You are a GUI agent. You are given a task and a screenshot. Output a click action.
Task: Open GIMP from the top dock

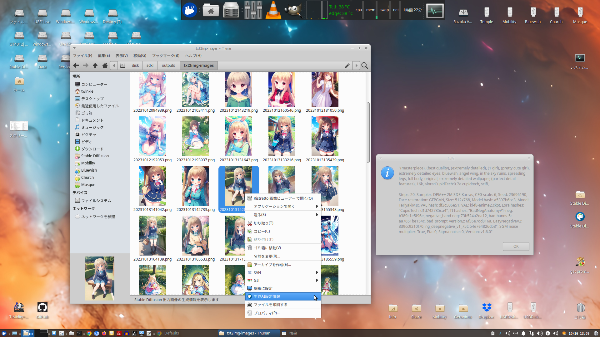pos(293,10)
